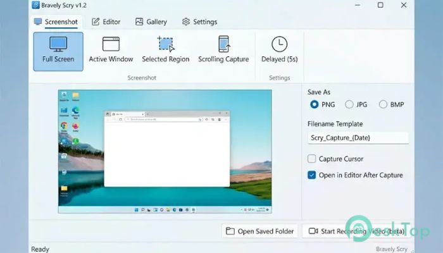Maximize the Bravely Scry window

pyautogui.click(x=380, y=5)
